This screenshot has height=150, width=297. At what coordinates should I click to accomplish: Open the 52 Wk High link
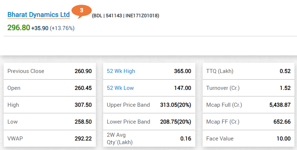(x=121, y=71)
